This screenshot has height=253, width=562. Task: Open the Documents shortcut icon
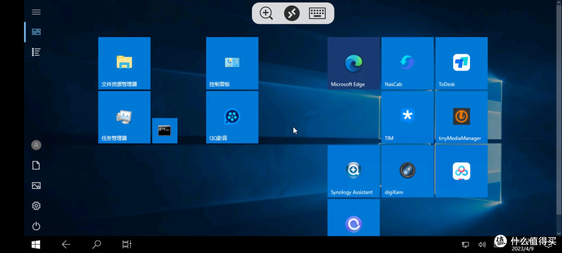tap(36, 165)
